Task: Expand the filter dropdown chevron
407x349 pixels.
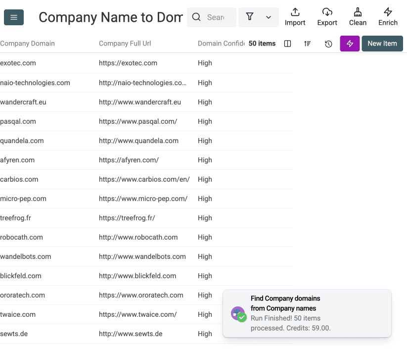Action: [x=269, y=17]
